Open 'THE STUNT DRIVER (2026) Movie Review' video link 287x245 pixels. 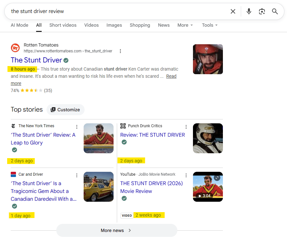click(x=151, y=187)
